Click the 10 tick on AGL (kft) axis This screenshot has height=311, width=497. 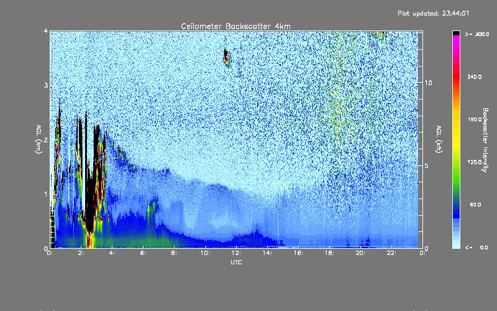tap(428, 83)
